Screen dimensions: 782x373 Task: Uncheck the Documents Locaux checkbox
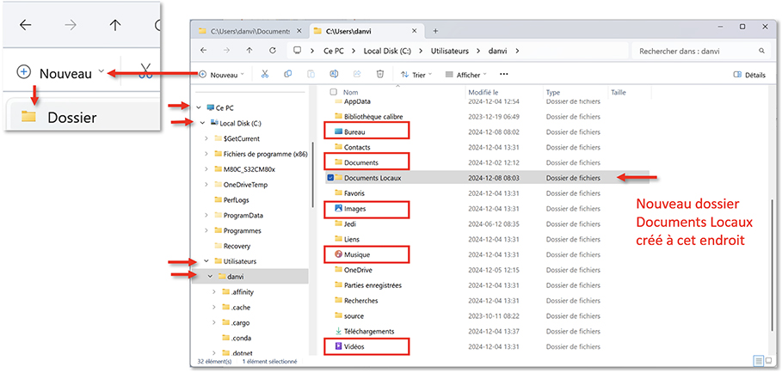[x=331, y=178]
